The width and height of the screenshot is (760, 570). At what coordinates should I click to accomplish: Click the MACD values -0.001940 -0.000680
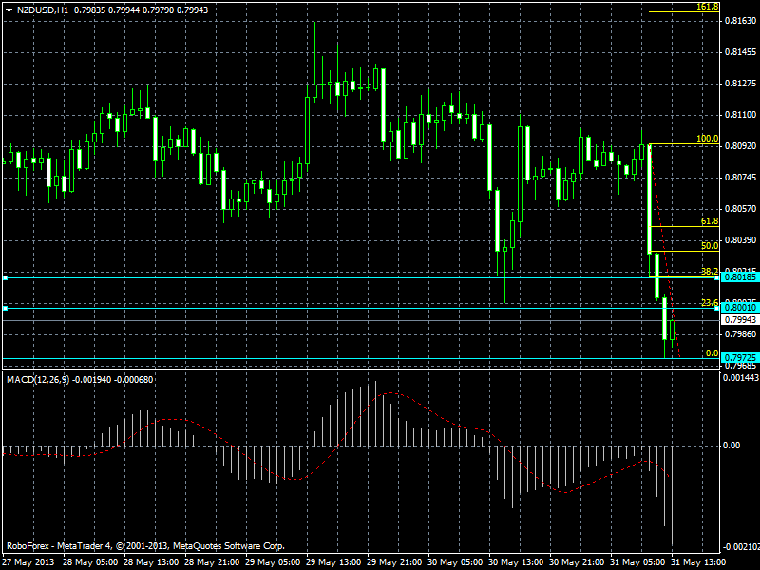(x=112, y=379)
